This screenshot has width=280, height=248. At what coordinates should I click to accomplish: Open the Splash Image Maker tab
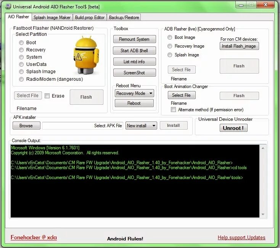pos(52,18)
